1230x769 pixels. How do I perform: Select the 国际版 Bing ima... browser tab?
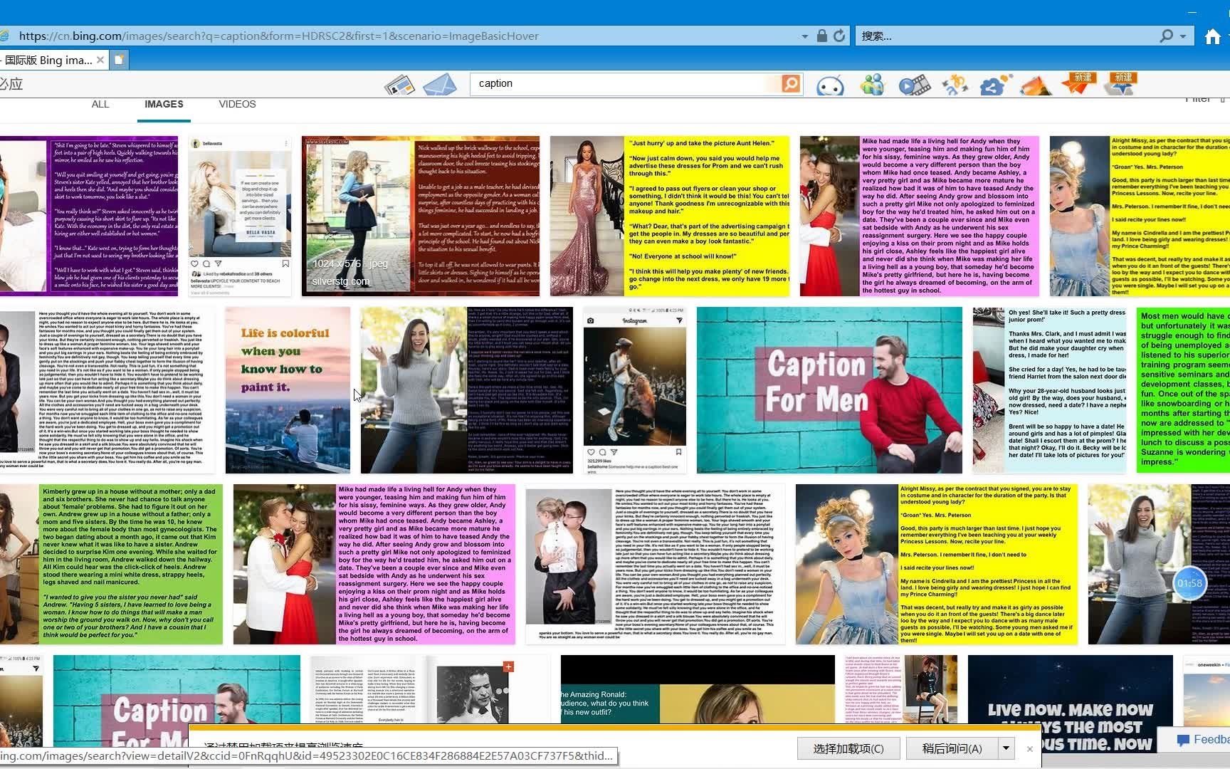click(47, 60)
